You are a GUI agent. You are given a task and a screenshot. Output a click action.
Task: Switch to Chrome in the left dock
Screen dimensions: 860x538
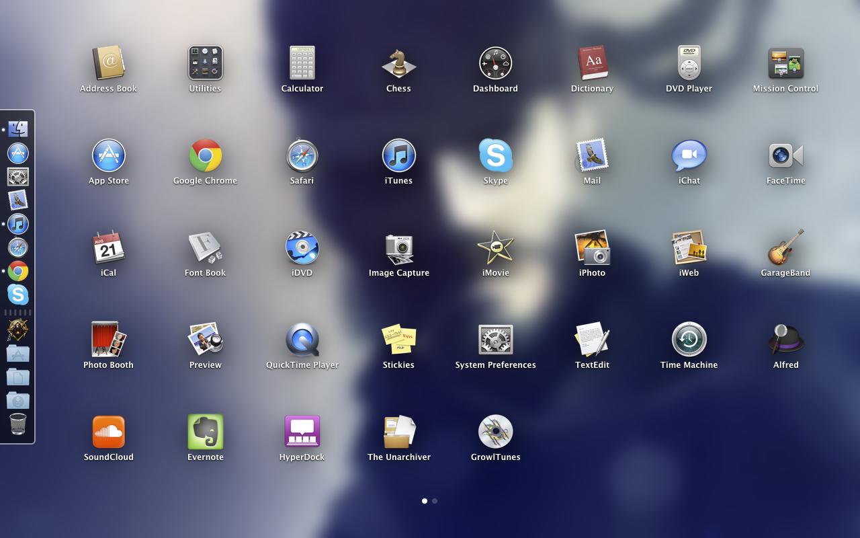pos(18,271)
